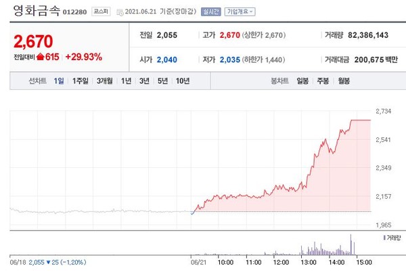Screen dimensions: 406x276
Task: Switch to the 주봉 weekly candle chart
Action: 323,81
